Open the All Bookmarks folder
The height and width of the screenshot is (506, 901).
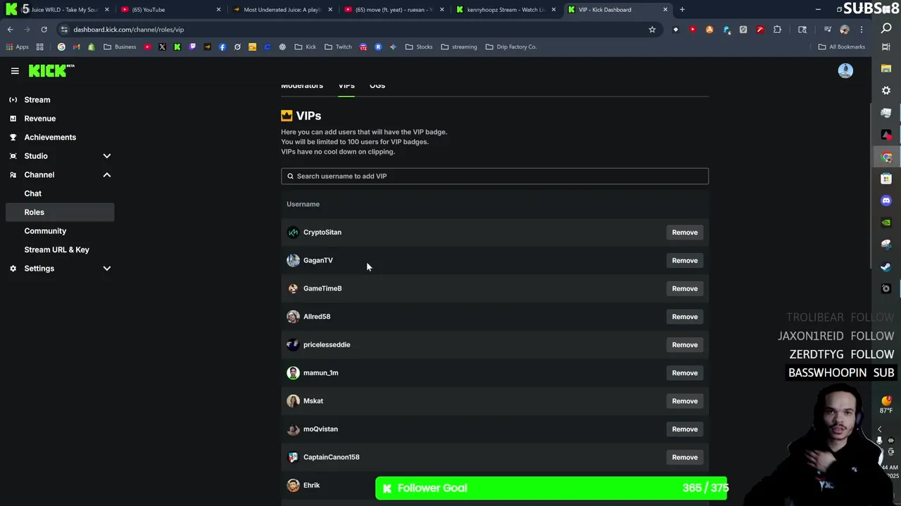[x=842, y=47]
